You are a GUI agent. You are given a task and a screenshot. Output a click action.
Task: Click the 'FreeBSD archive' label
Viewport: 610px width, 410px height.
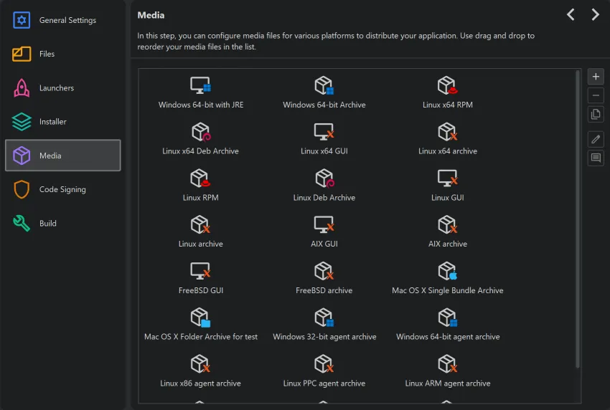point(324,290)
